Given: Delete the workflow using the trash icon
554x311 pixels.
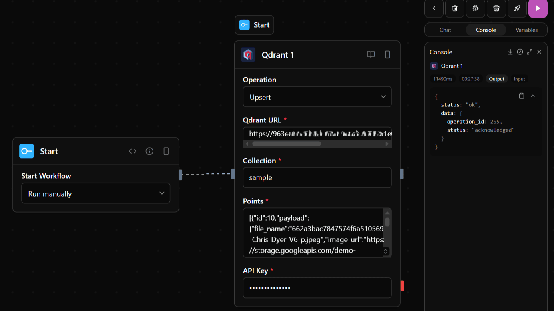Looking at the screenshot, I should [x=455, y=8].
